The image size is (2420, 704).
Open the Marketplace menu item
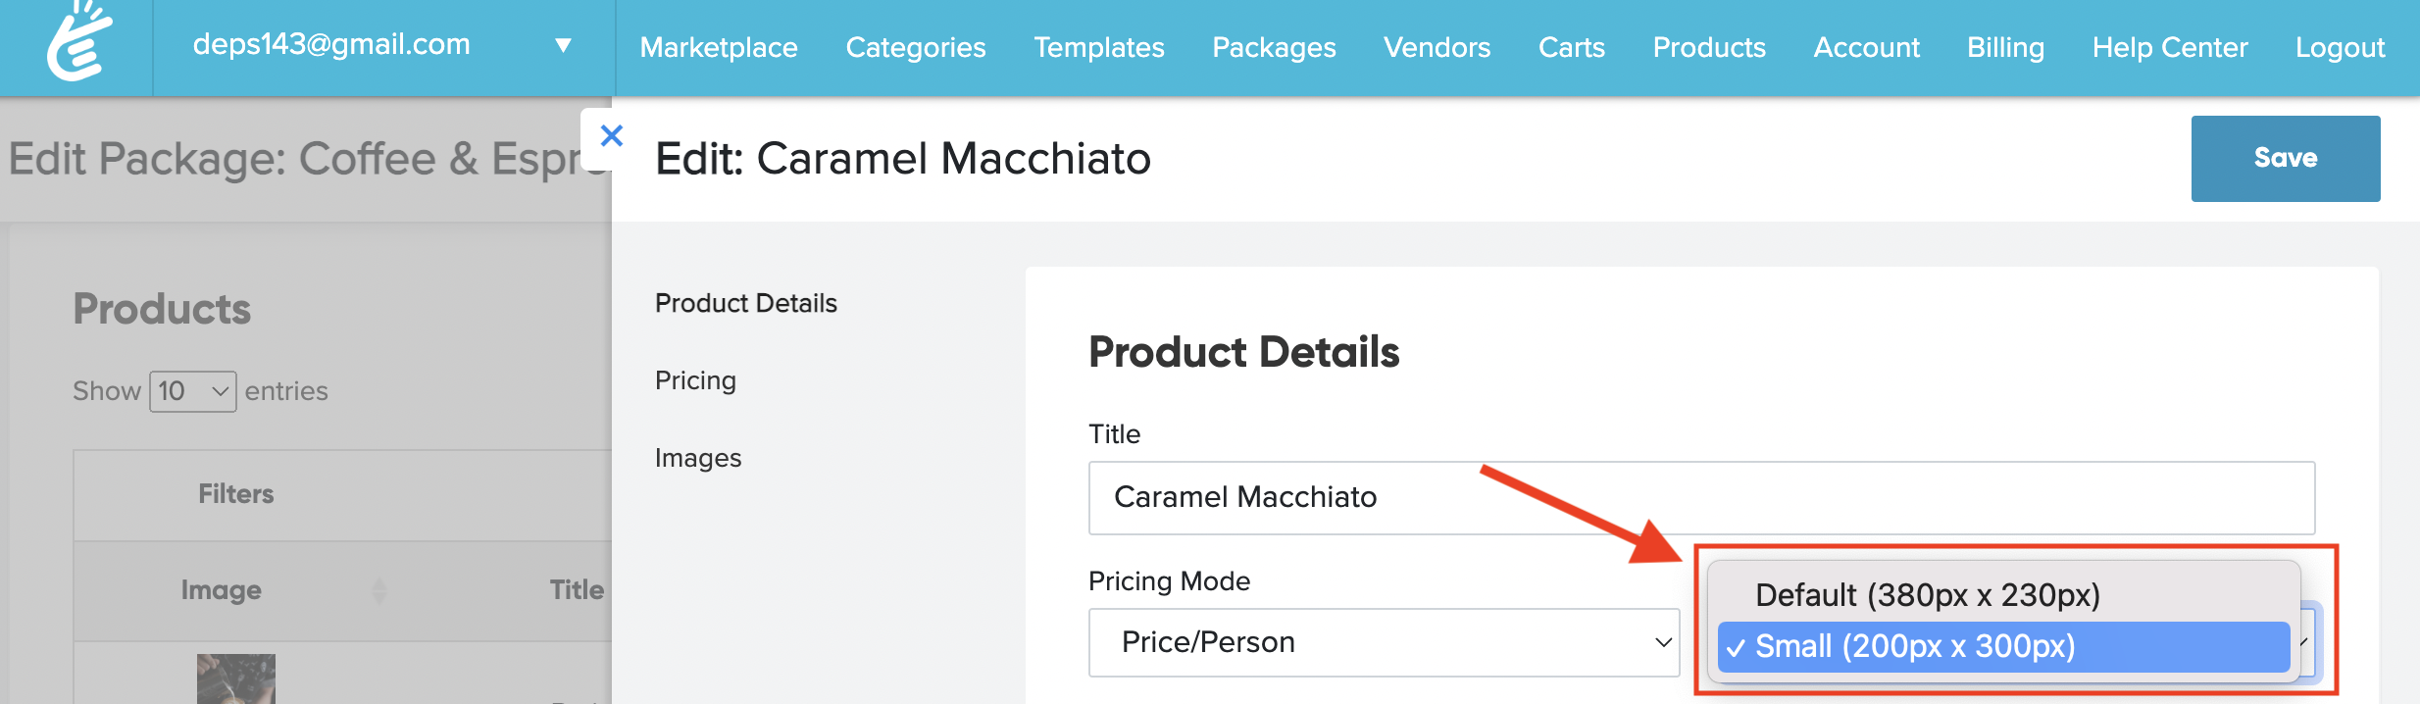click(719, 47)
